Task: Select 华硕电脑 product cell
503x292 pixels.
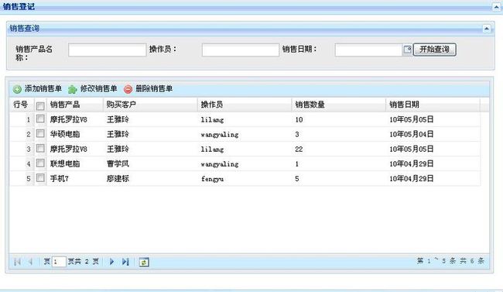Action: click(x=65, y=134)
